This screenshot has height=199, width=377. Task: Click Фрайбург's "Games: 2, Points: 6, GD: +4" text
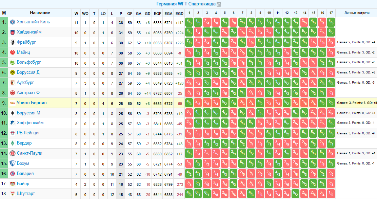pos(356,42)
